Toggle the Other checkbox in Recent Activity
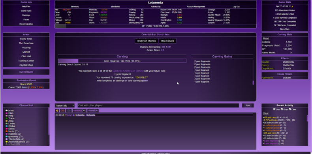This screenshot has width=312, height=154. 290,109
